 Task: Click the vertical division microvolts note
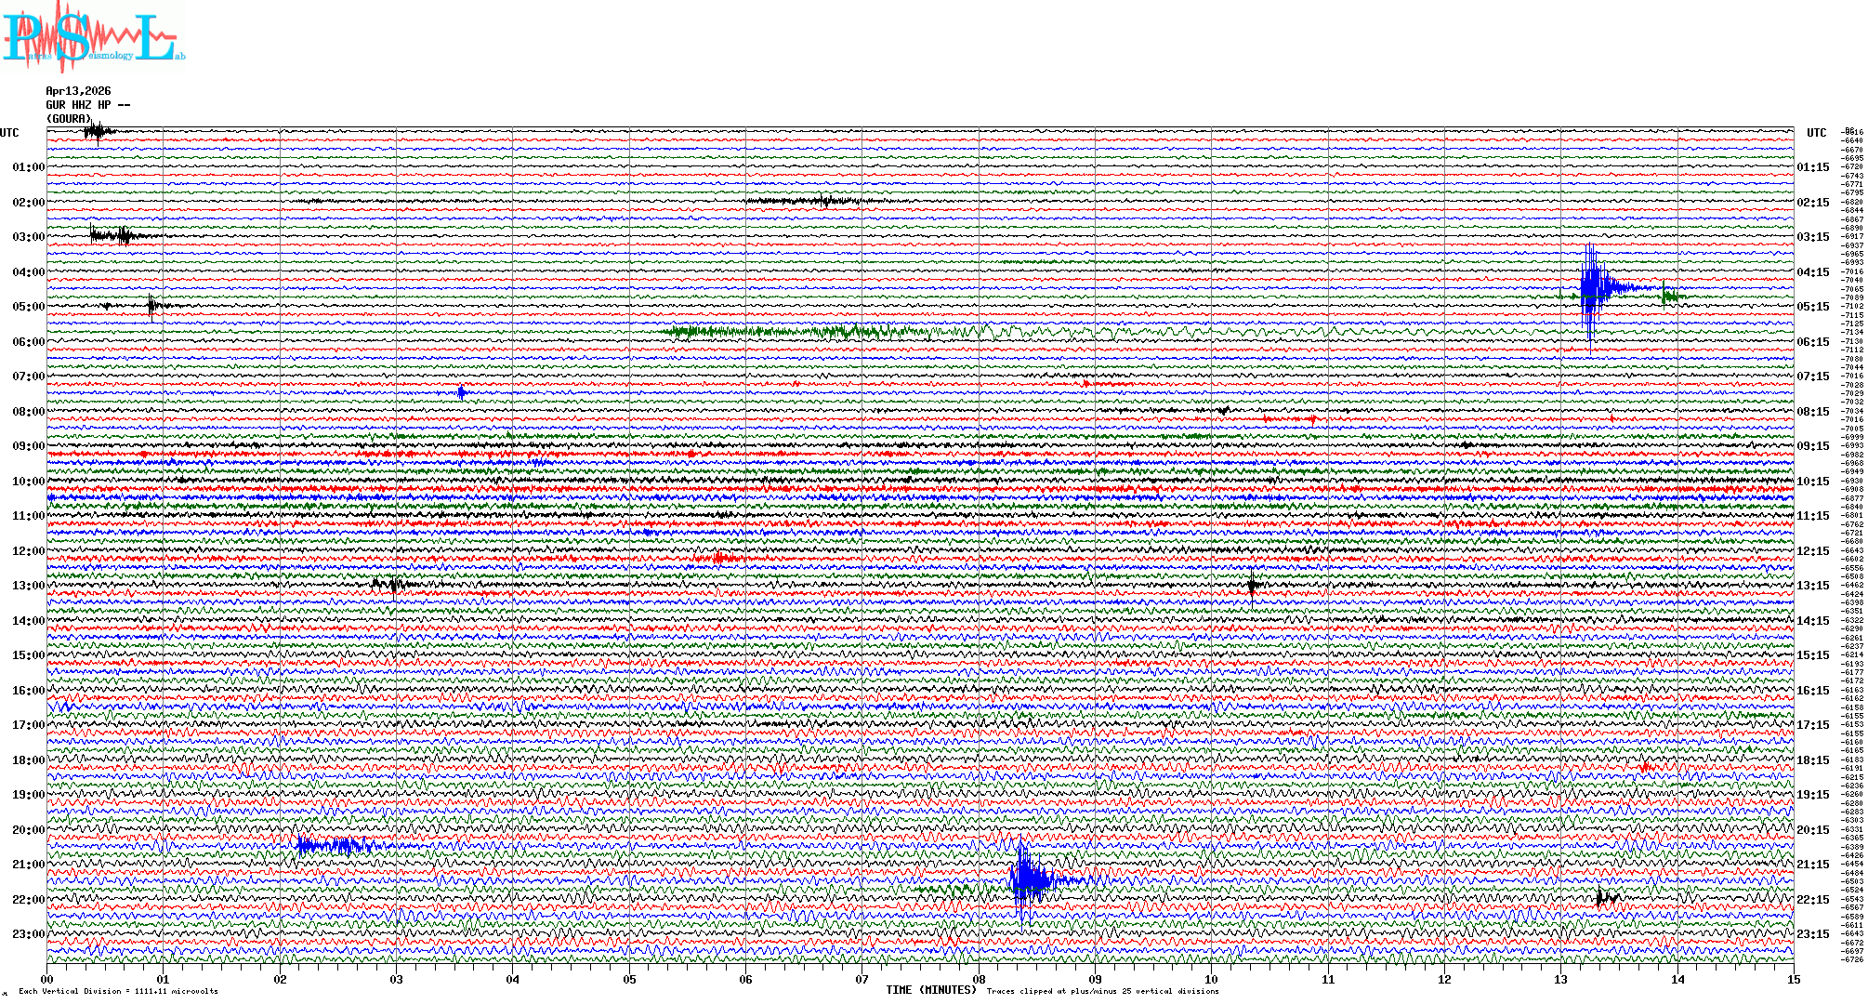point(118,991)
